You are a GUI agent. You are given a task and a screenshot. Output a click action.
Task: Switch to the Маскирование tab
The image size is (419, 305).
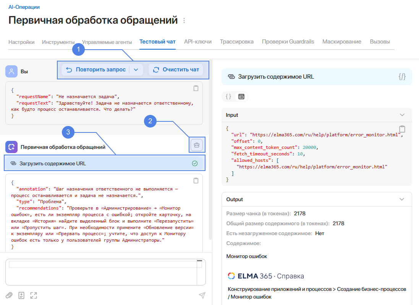point(342,42)
